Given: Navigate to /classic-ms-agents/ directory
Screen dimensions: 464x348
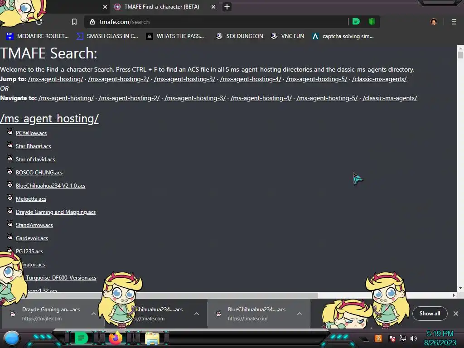Looking at the screenshot, I should [390, 98].
